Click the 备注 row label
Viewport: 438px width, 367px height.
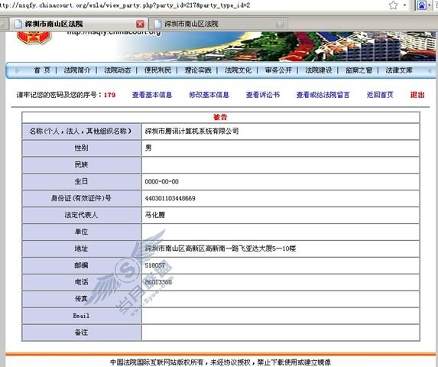[x=81, y=333]
